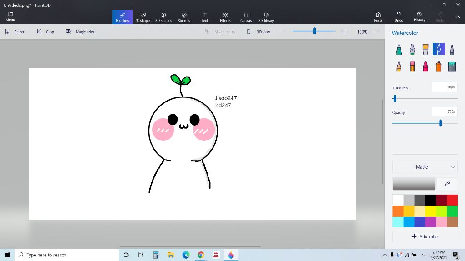Click the Opacity percentage field
The image size is (465, 261).
pos(445,111)
